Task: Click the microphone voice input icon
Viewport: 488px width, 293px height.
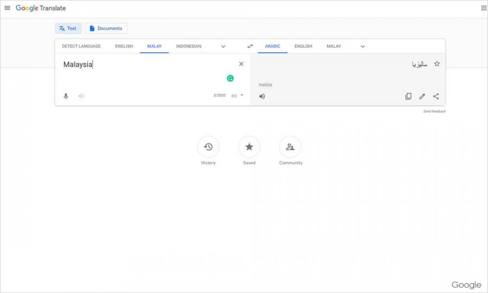Action: pyautogui.click(x=66, y=96)
